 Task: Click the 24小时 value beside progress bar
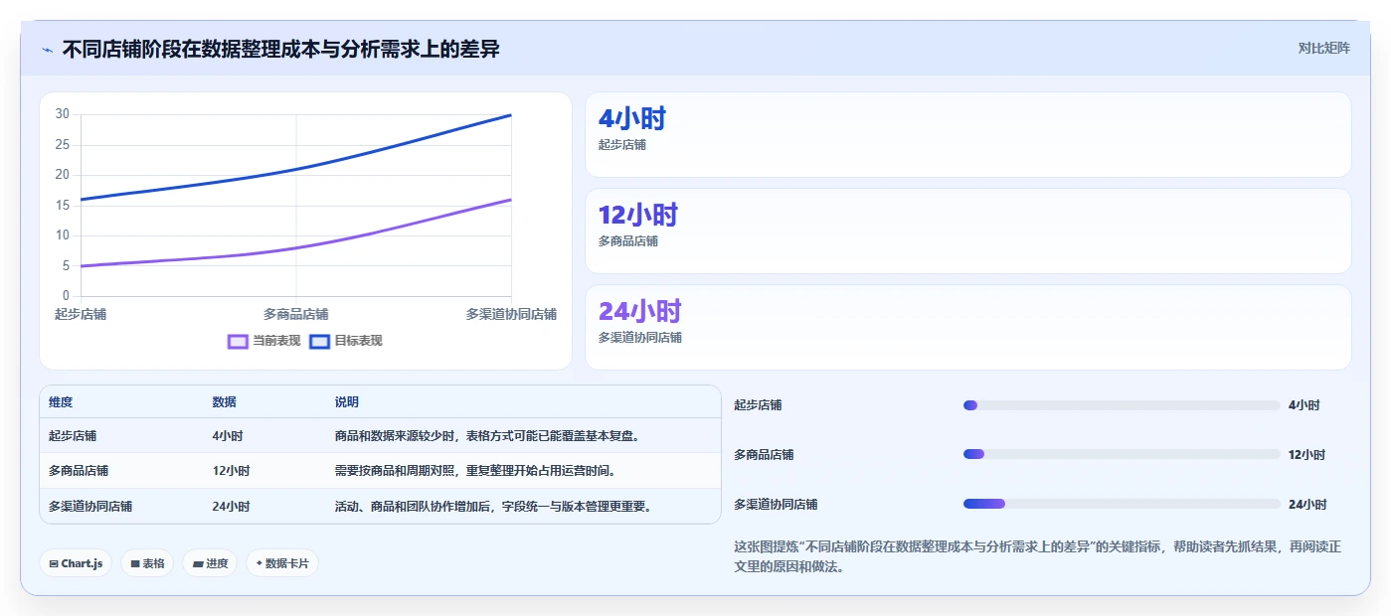1307,505
